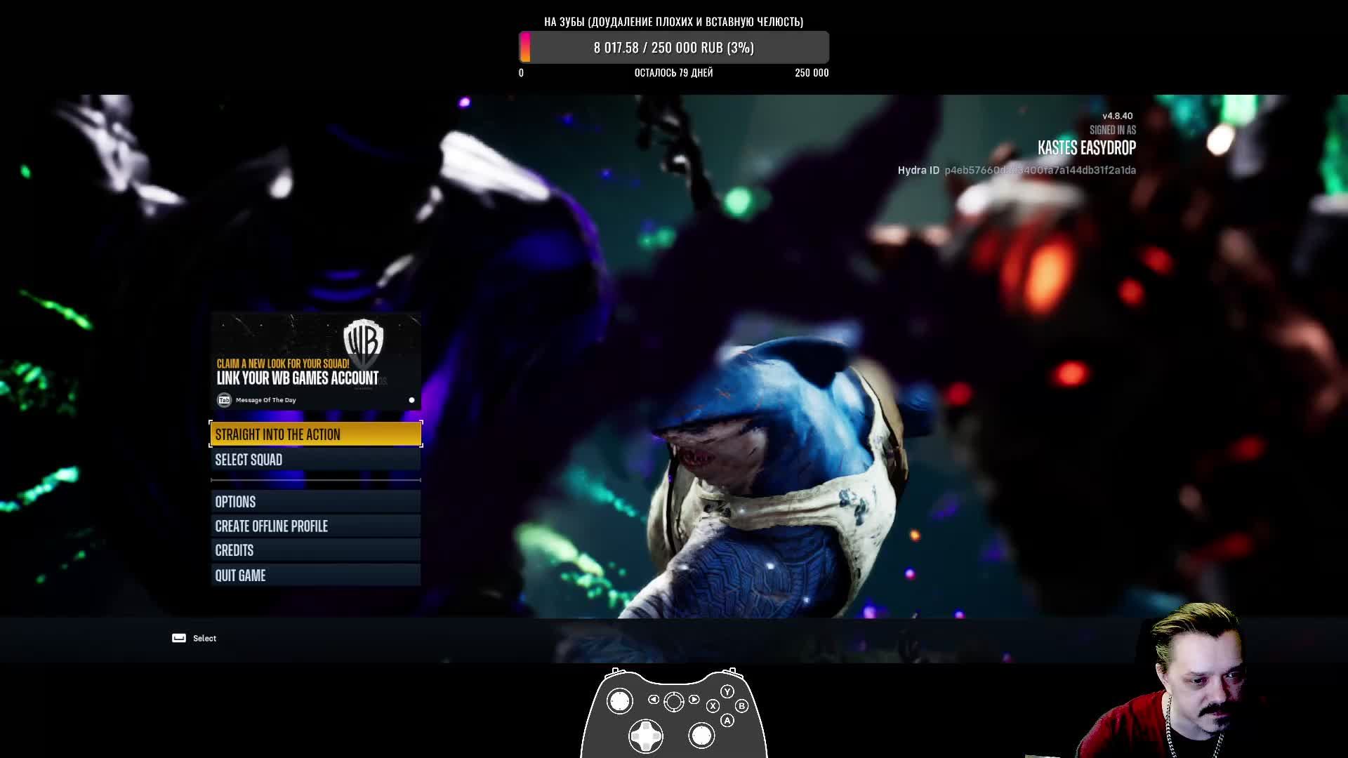Viewport: 1348px width, 758px height.
Task: Open the Options menu
Action: pyautogui.click(x=315, y=502)
